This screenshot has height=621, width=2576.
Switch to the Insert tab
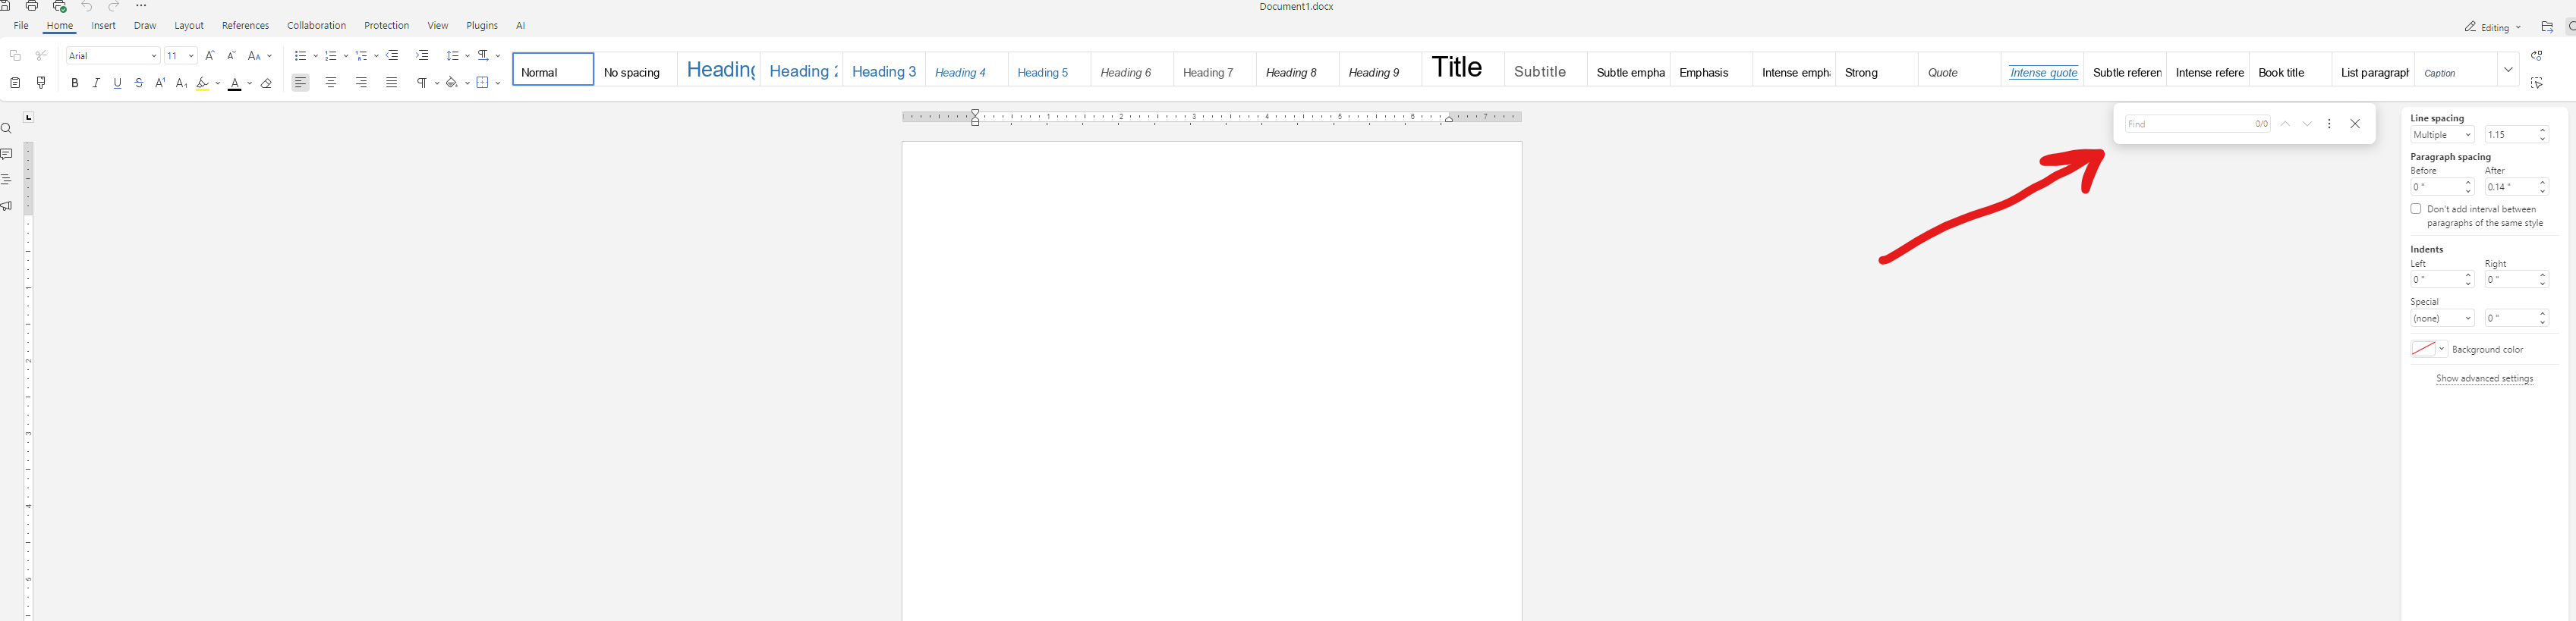[x=103, y=26]
